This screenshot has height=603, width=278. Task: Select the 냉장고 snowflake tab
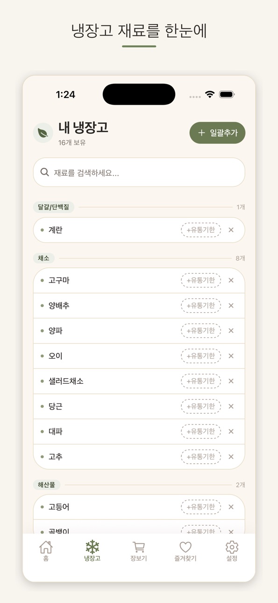(92, 551)
